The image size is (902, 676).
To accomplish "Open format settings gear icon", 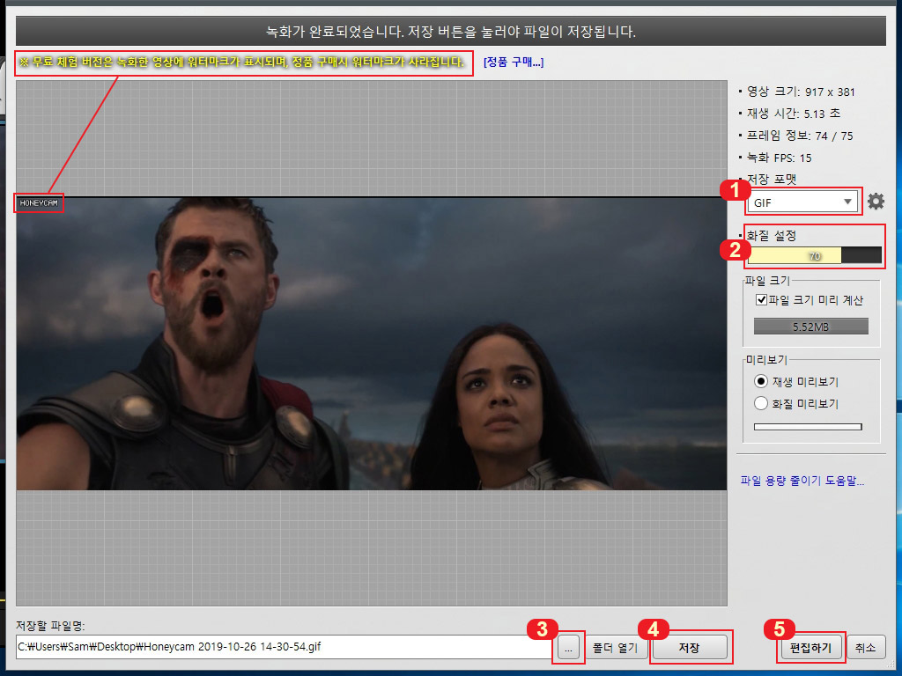I will [876, 202].
